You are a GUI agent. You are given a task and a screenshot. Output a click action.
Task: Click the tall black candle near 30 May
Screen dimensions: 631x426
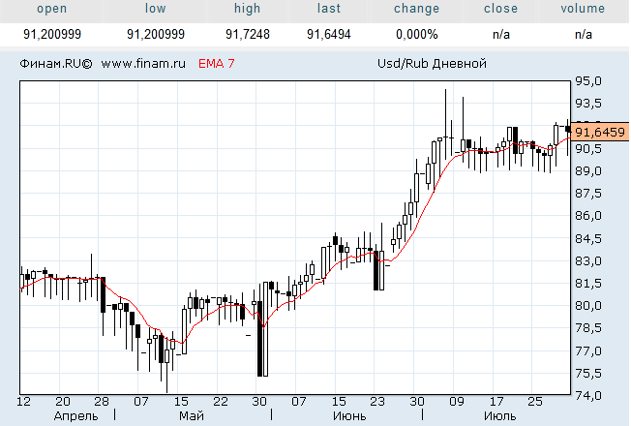[262, 329]
